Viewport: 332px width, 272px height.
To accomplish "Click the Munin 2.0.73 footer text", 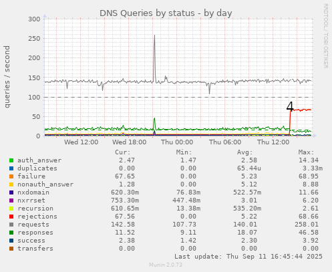I will (166, 265).
